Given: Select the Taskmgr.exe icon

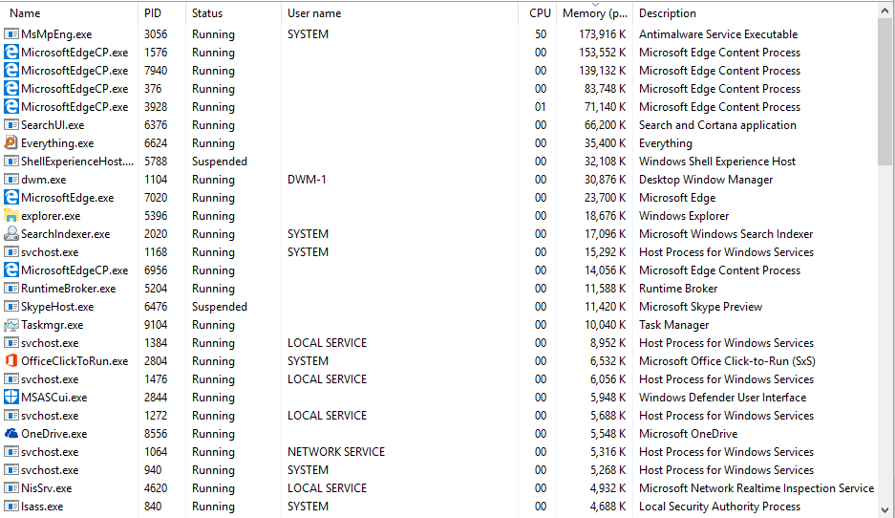Looking at the screenshot, I should 11,325.
